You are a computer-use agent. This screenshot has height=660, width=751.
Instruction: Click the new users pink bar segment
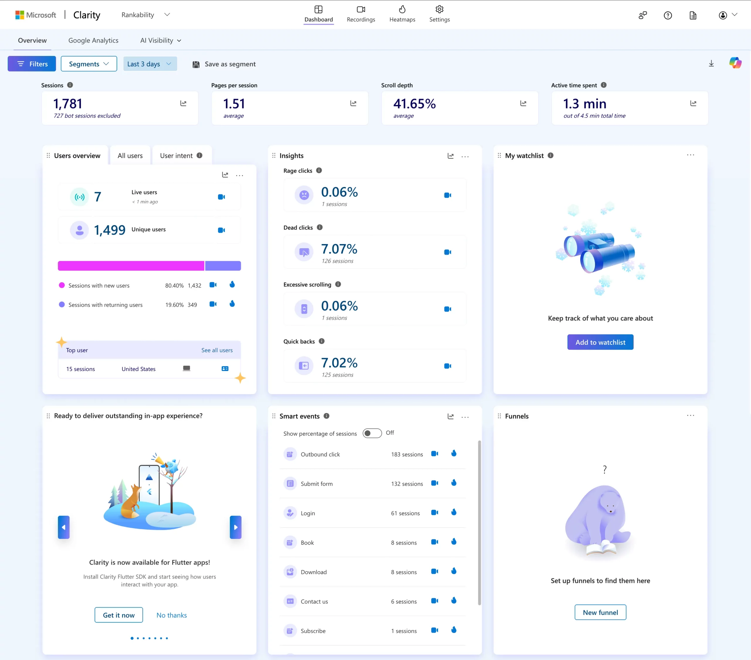click(x=131, y=266)
